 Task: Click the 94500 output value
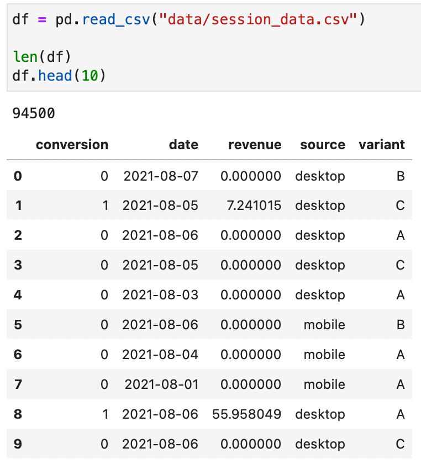[34, 114]
